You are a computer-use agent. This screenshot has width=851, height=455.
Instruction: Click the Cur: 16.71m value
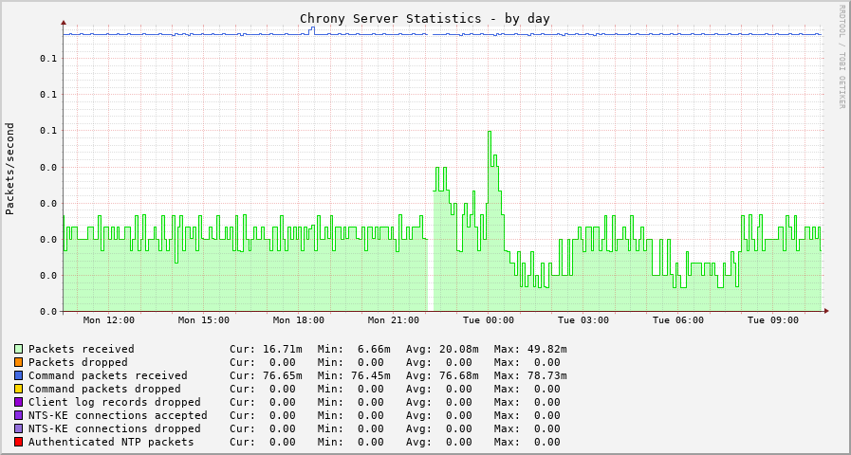pos(266,349)
